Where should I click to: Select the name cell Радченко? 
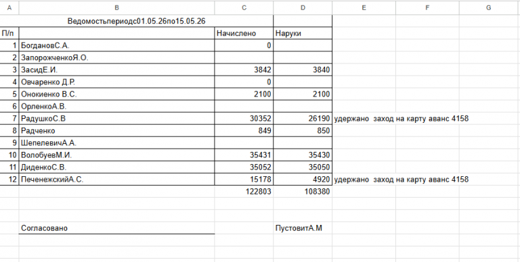click(x=116, y=131)
